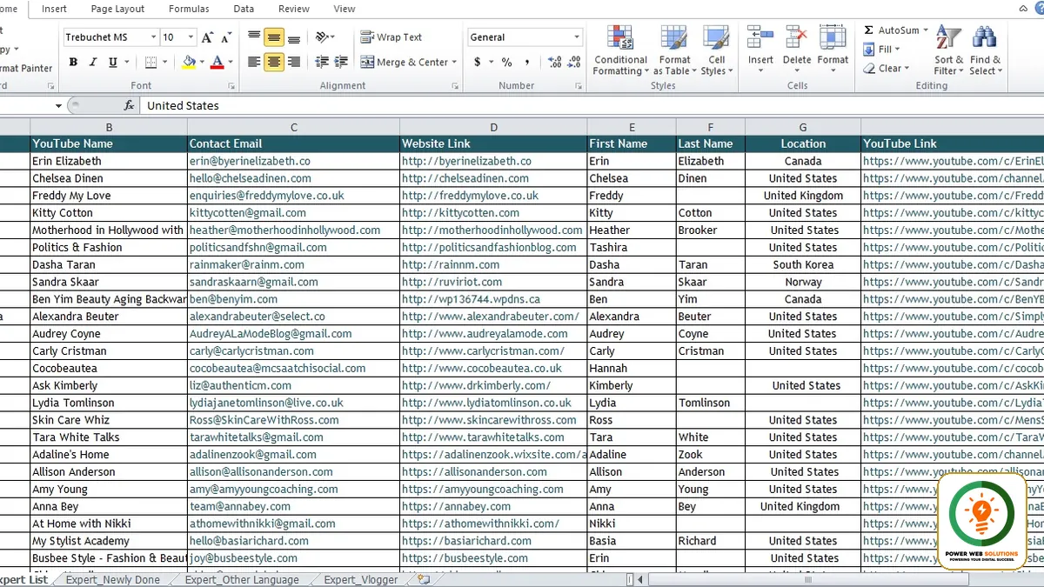Viewport: 1044px width, 587px height.
Task: Toggle Top Align
Action: tap(254, 37)
